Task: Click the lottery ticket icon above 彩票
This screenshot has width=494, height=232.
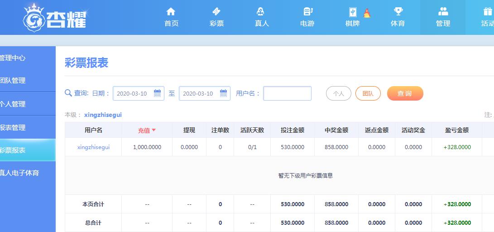Action: [216, 12]
